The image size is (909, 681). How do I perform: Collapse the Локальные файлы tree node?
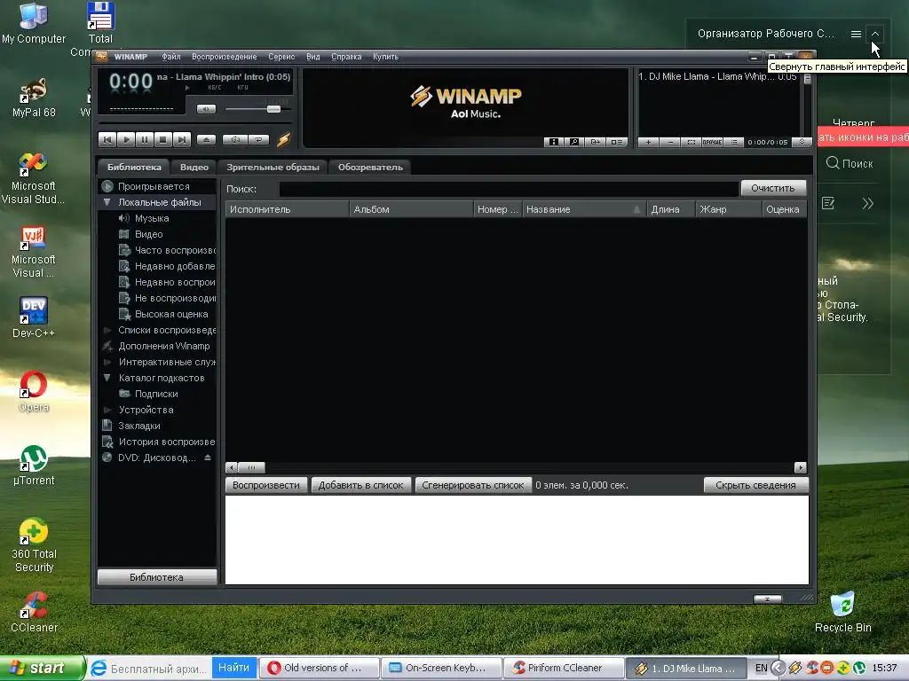107,202
